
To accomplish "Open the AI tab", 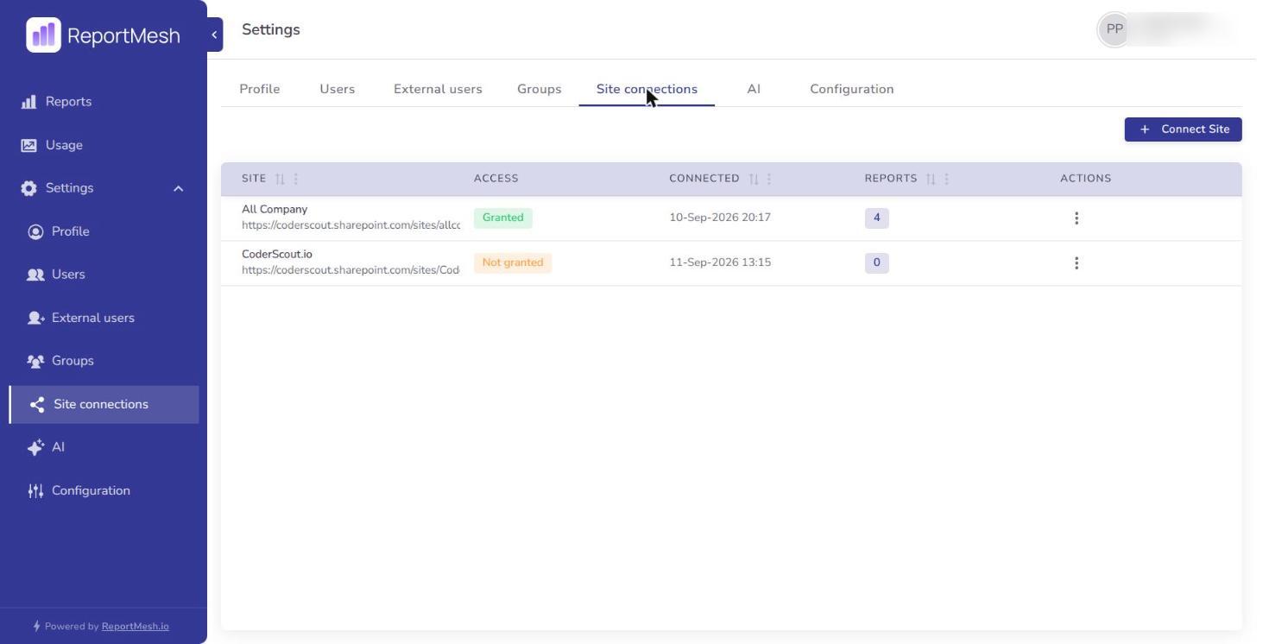I will pos(754,89).
